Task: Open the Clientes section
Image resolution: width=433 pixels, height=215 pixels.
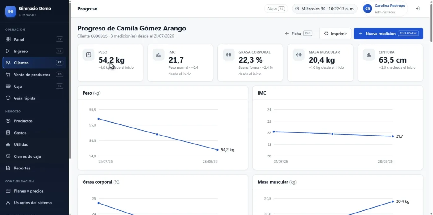Action: tap(34, 63)
